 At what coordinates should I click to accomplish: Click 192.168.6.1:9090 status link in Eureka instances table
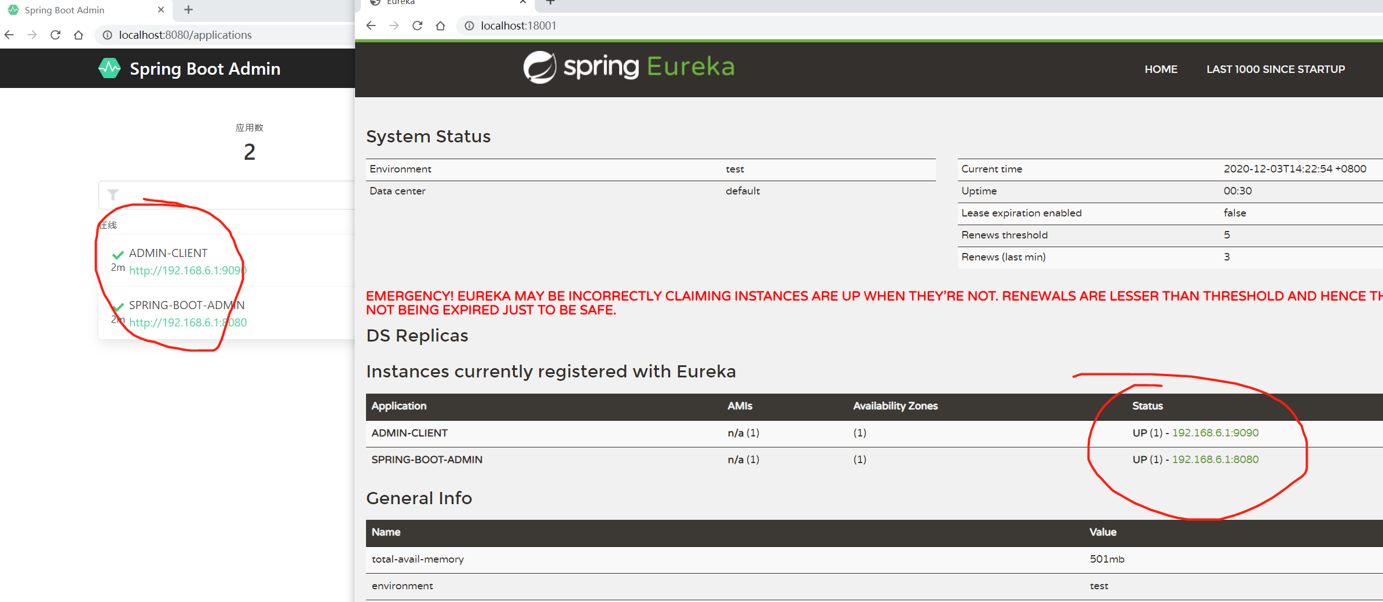1215,432
